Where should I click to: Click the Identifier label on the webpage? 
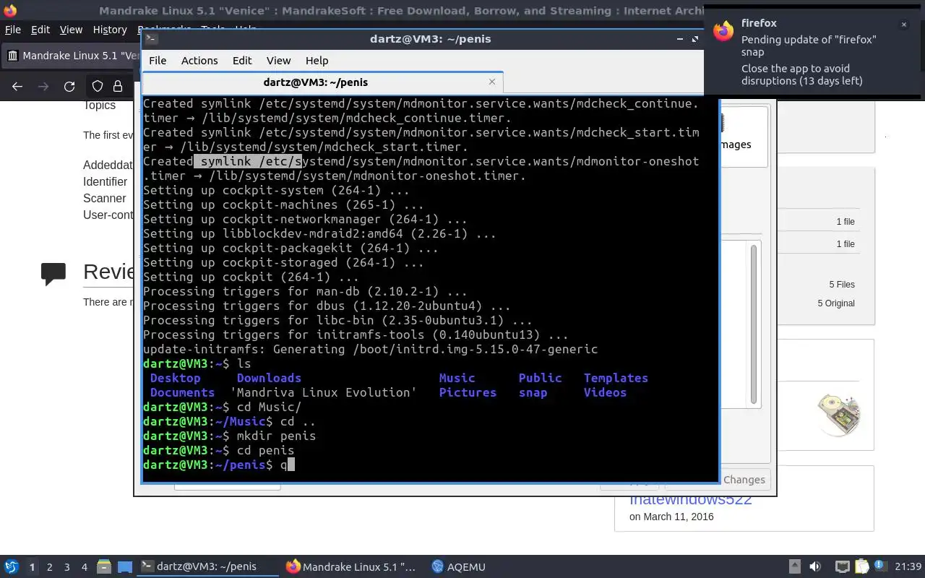105,182
